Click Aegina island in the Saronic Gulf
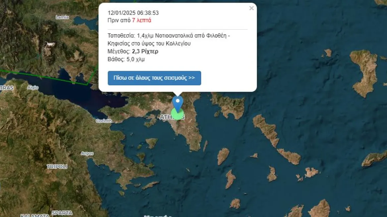 coord(151,143)
